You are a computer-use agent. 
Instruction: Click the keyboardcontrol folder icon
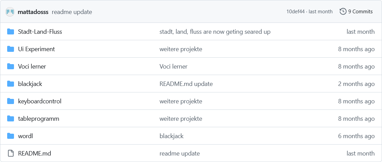11,101
